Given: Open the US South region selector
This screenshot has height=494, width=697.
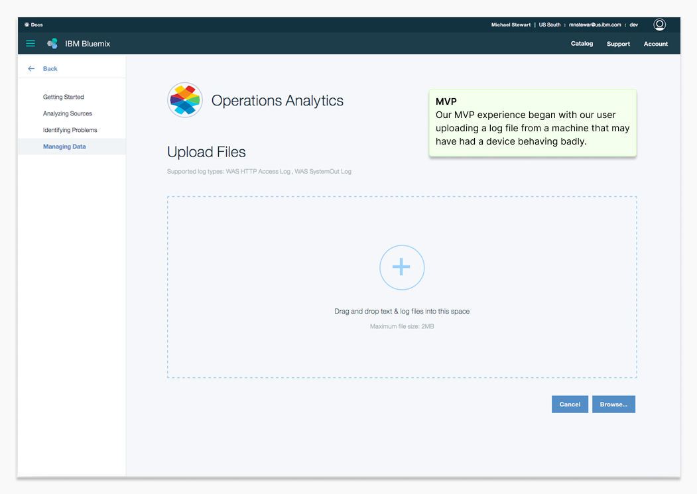Looking at the screenshot, I should [x=550, y=25].
